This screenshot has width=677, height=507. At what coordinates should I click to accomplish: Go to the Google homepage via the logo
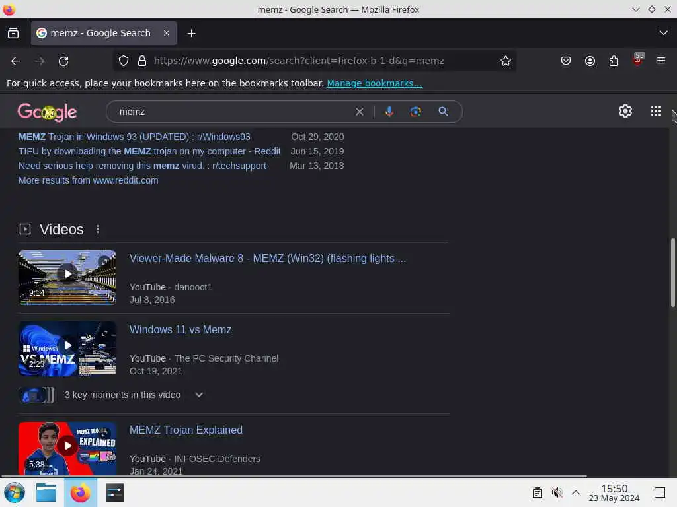(x=47, y=112)
